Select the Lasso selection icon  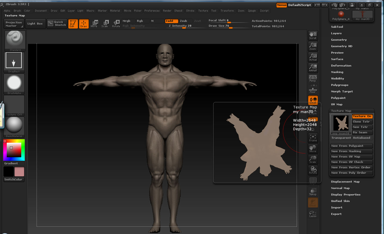313,214
